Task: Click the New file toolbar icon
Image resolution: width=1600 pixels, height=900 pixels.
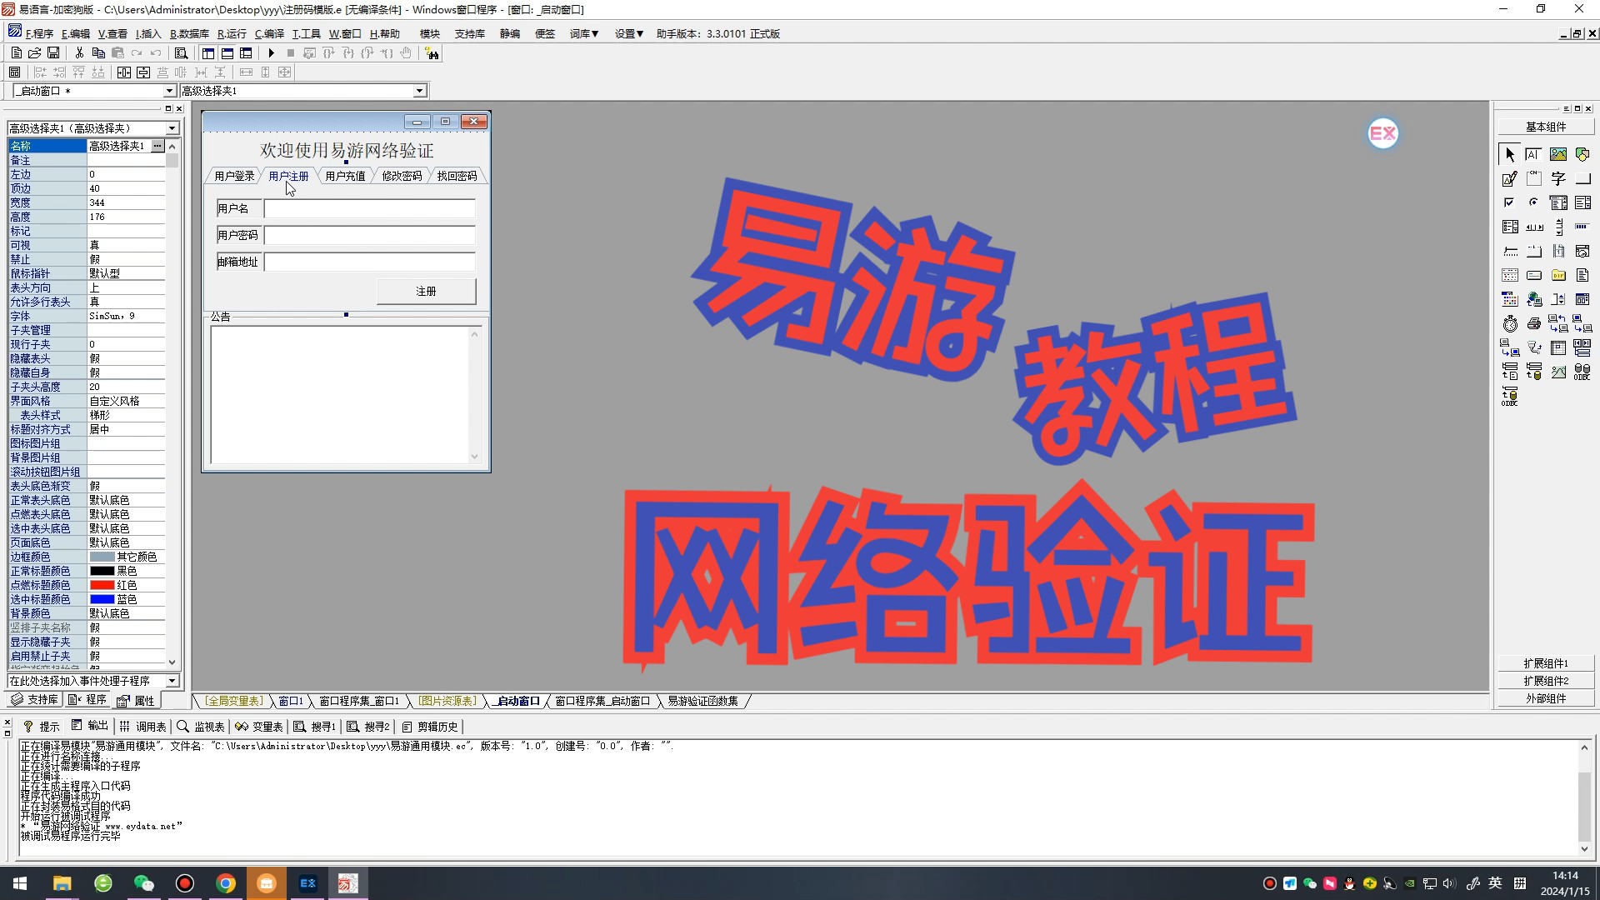Action: [x=16, y=53]
